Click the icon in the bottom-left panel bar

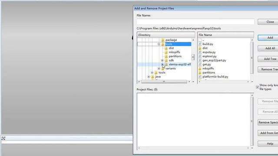[3, 138]
